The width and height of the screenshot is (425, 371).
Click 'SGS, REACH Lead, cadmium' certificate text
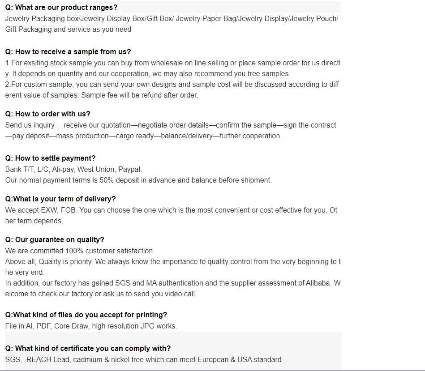pos(143,359)
